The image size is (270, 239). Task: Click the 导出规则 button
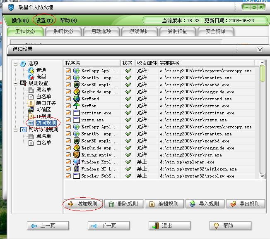point(246,204)
